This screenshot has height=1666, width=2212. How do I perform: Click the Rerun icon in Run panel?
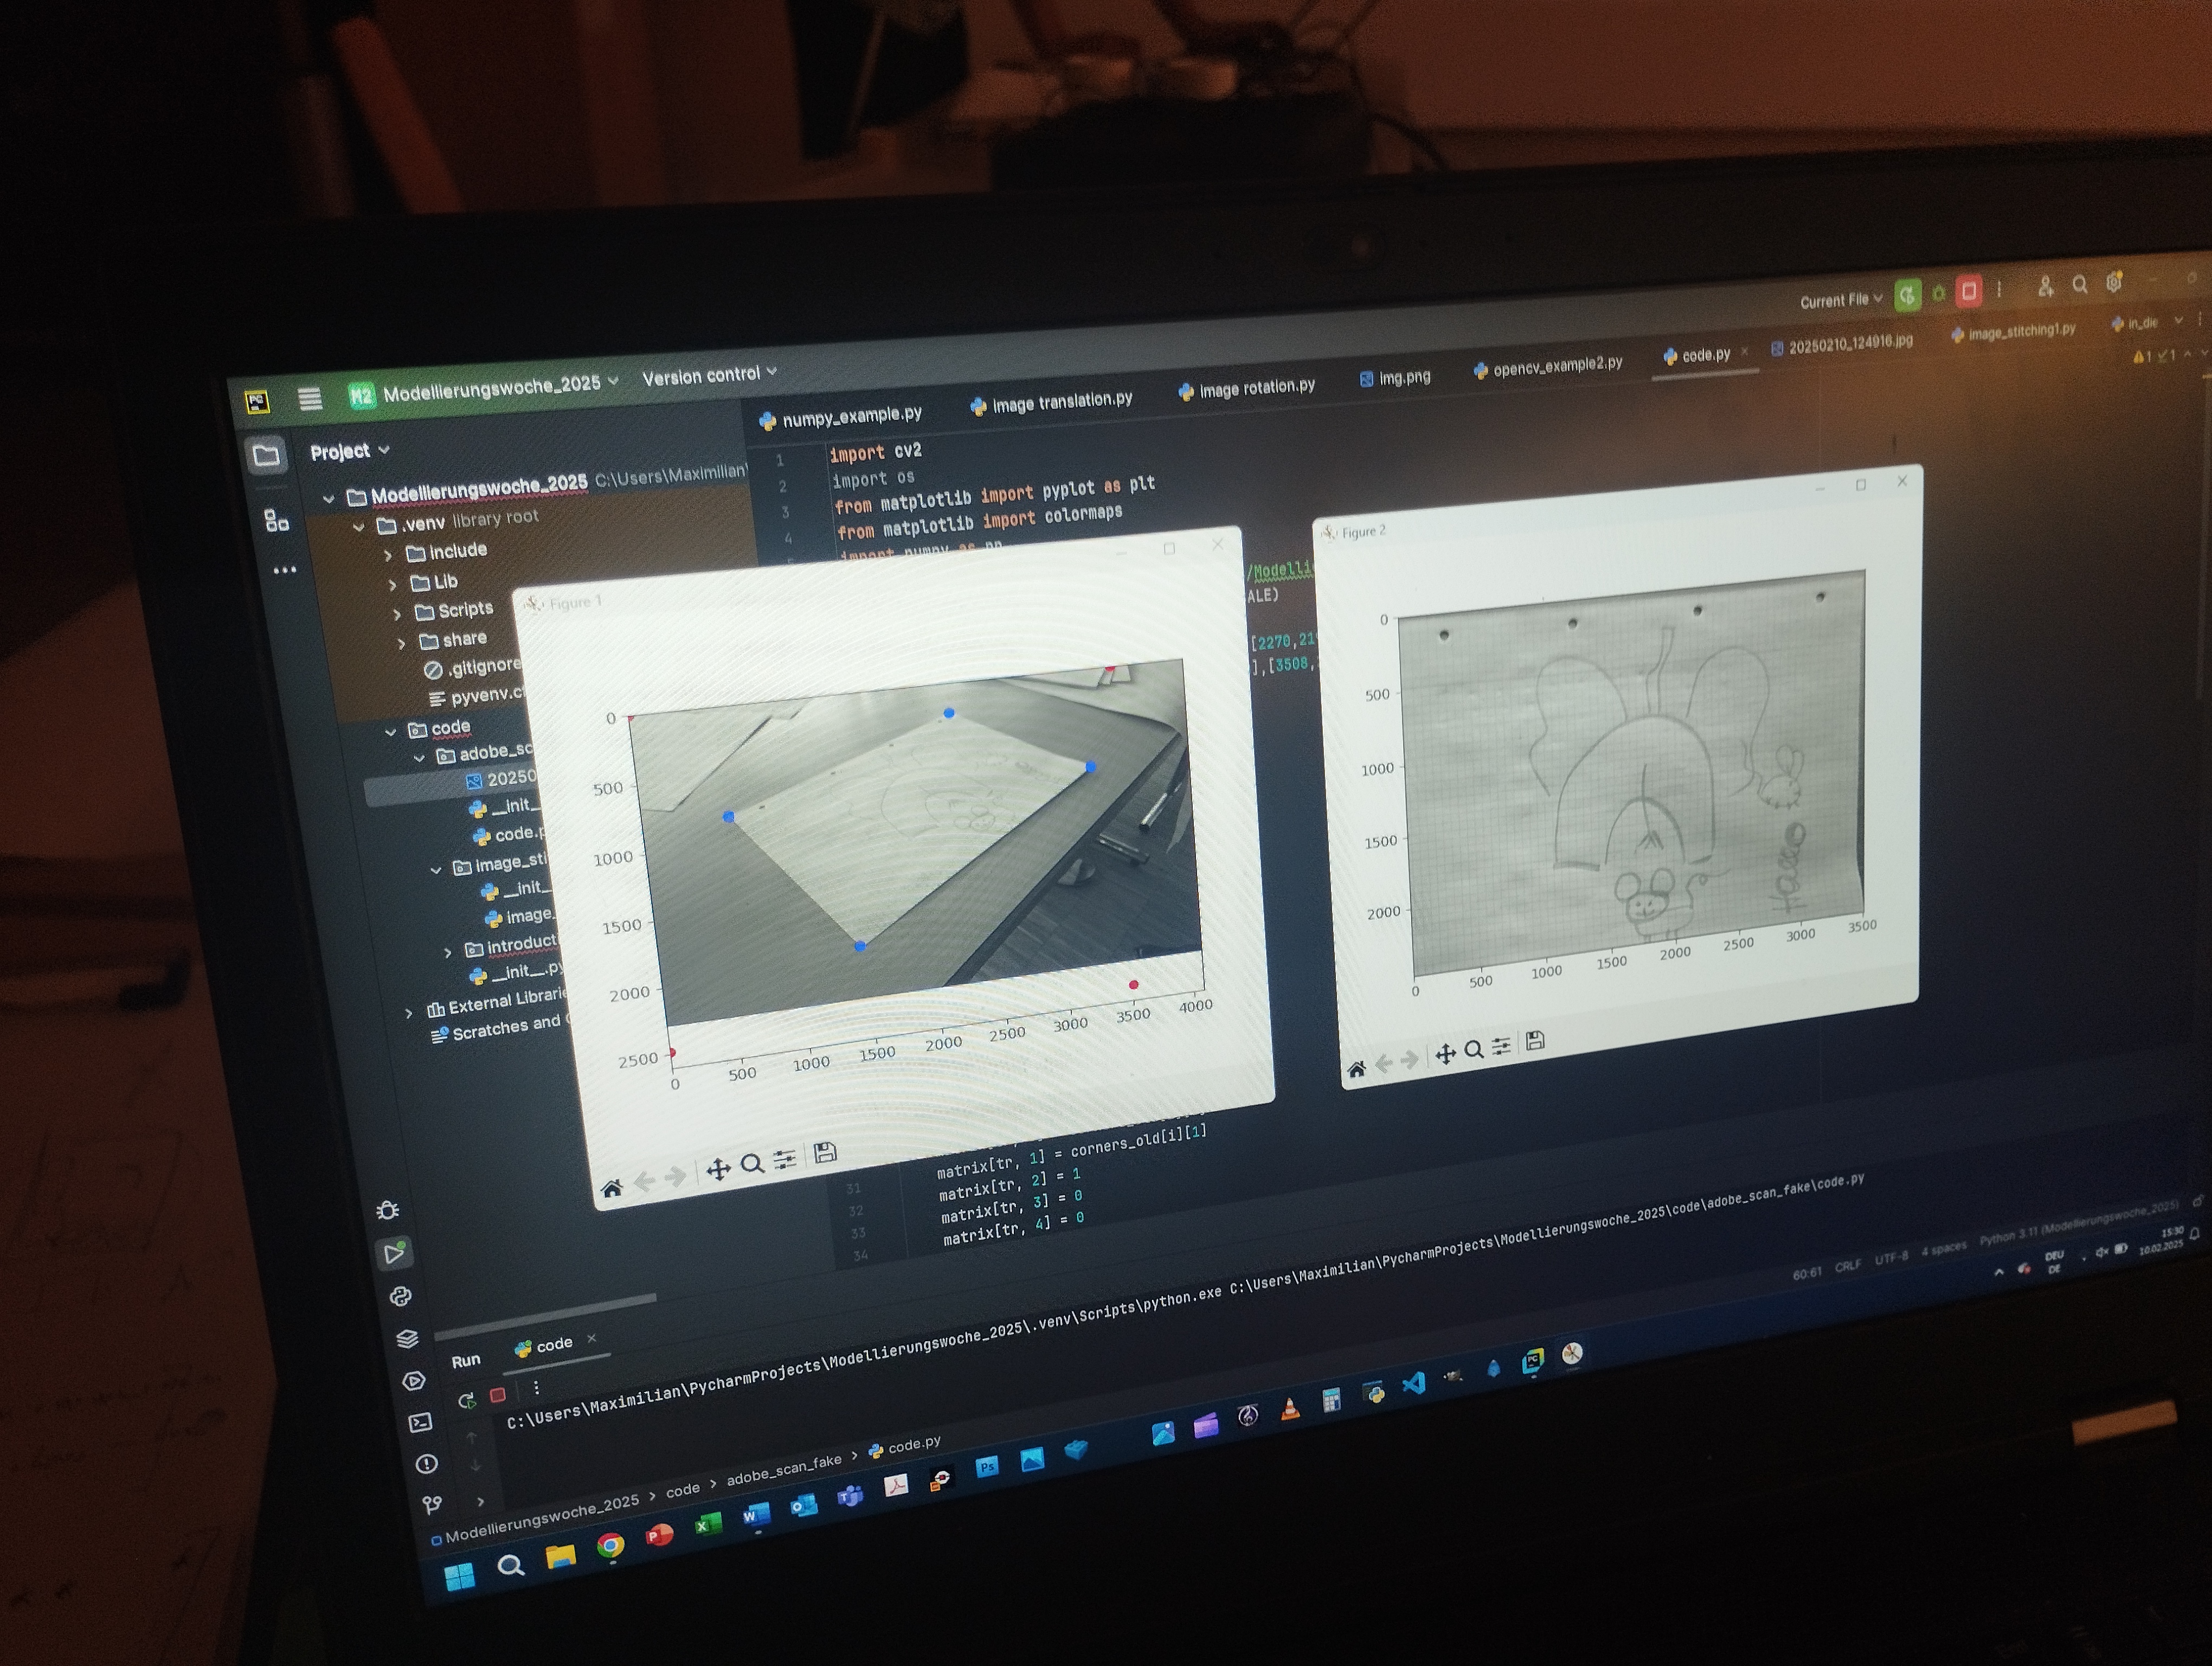tap(466, 1401)
